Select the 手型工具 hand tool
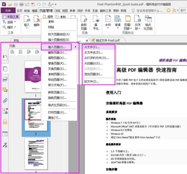Screen dimensions: 187x174 point(11,17)
